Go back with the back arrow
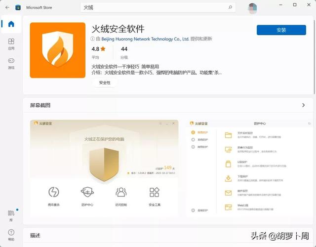 [x=7, y=7]
